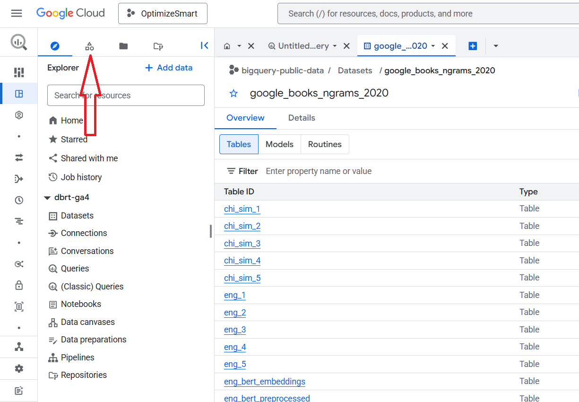
Task: Select the Routines button
Action: pyautogui.click(x=325, y=144)
